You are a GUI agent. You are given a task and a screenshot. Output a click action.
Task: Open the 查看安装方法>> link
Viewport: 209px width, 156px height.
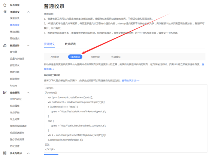click(131, 81)
